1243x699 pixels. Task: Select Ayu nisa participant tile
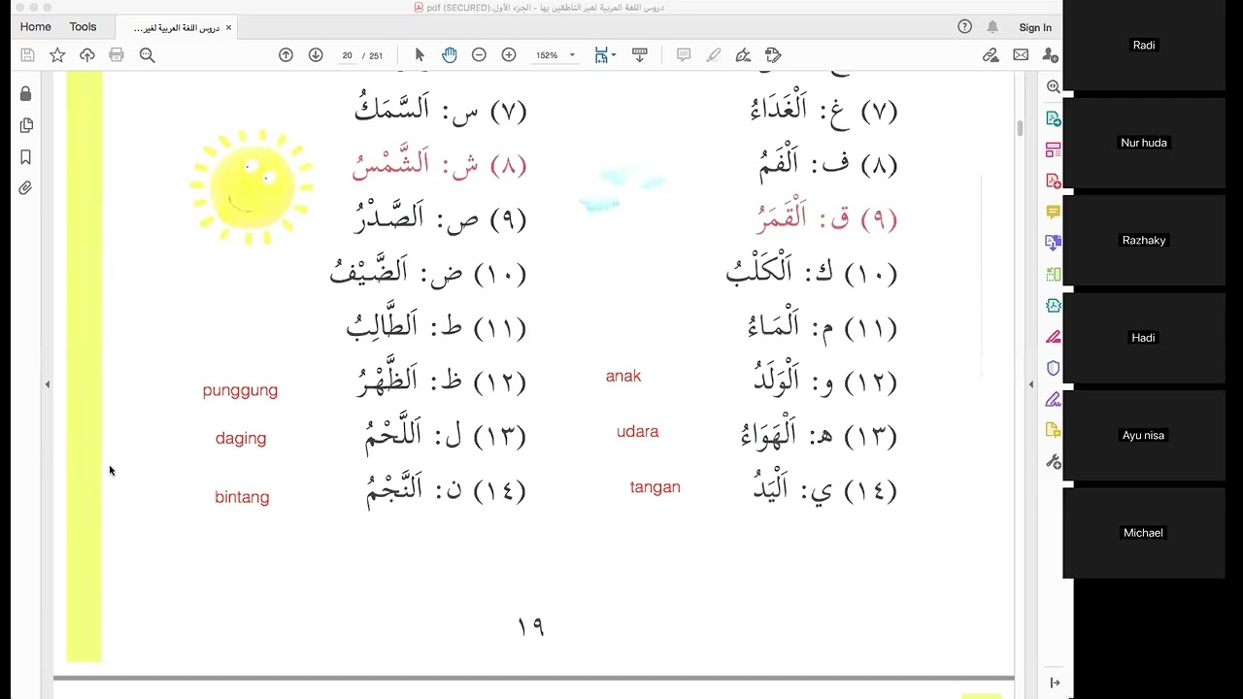pyautogui.click(x=1144, y=436)
